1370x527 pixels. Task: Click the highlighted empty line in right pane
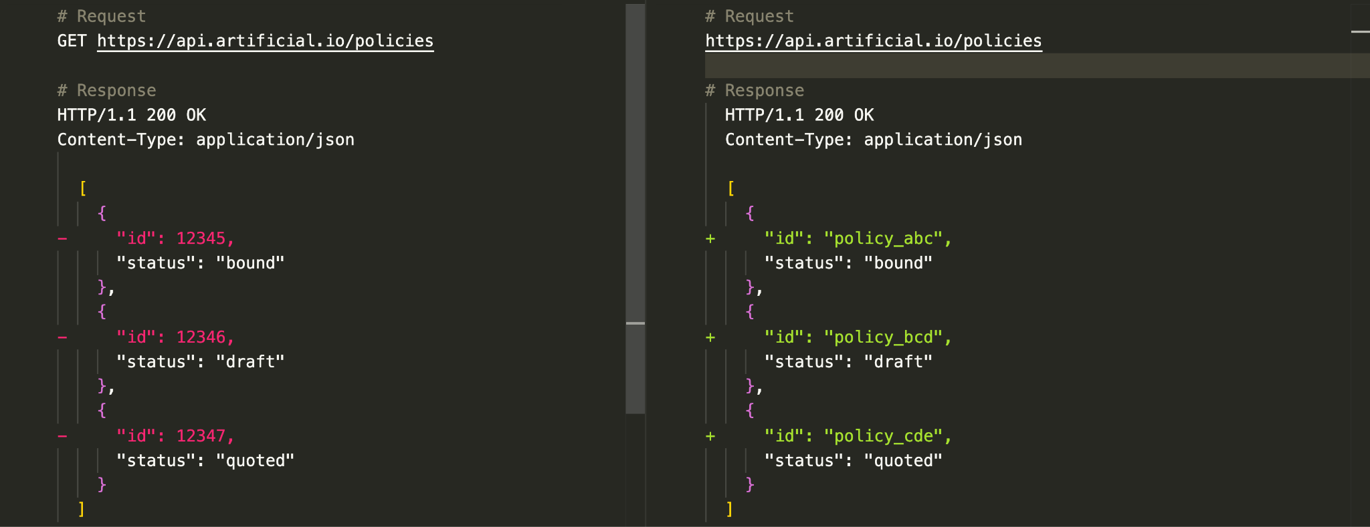tap(1037, 65)
